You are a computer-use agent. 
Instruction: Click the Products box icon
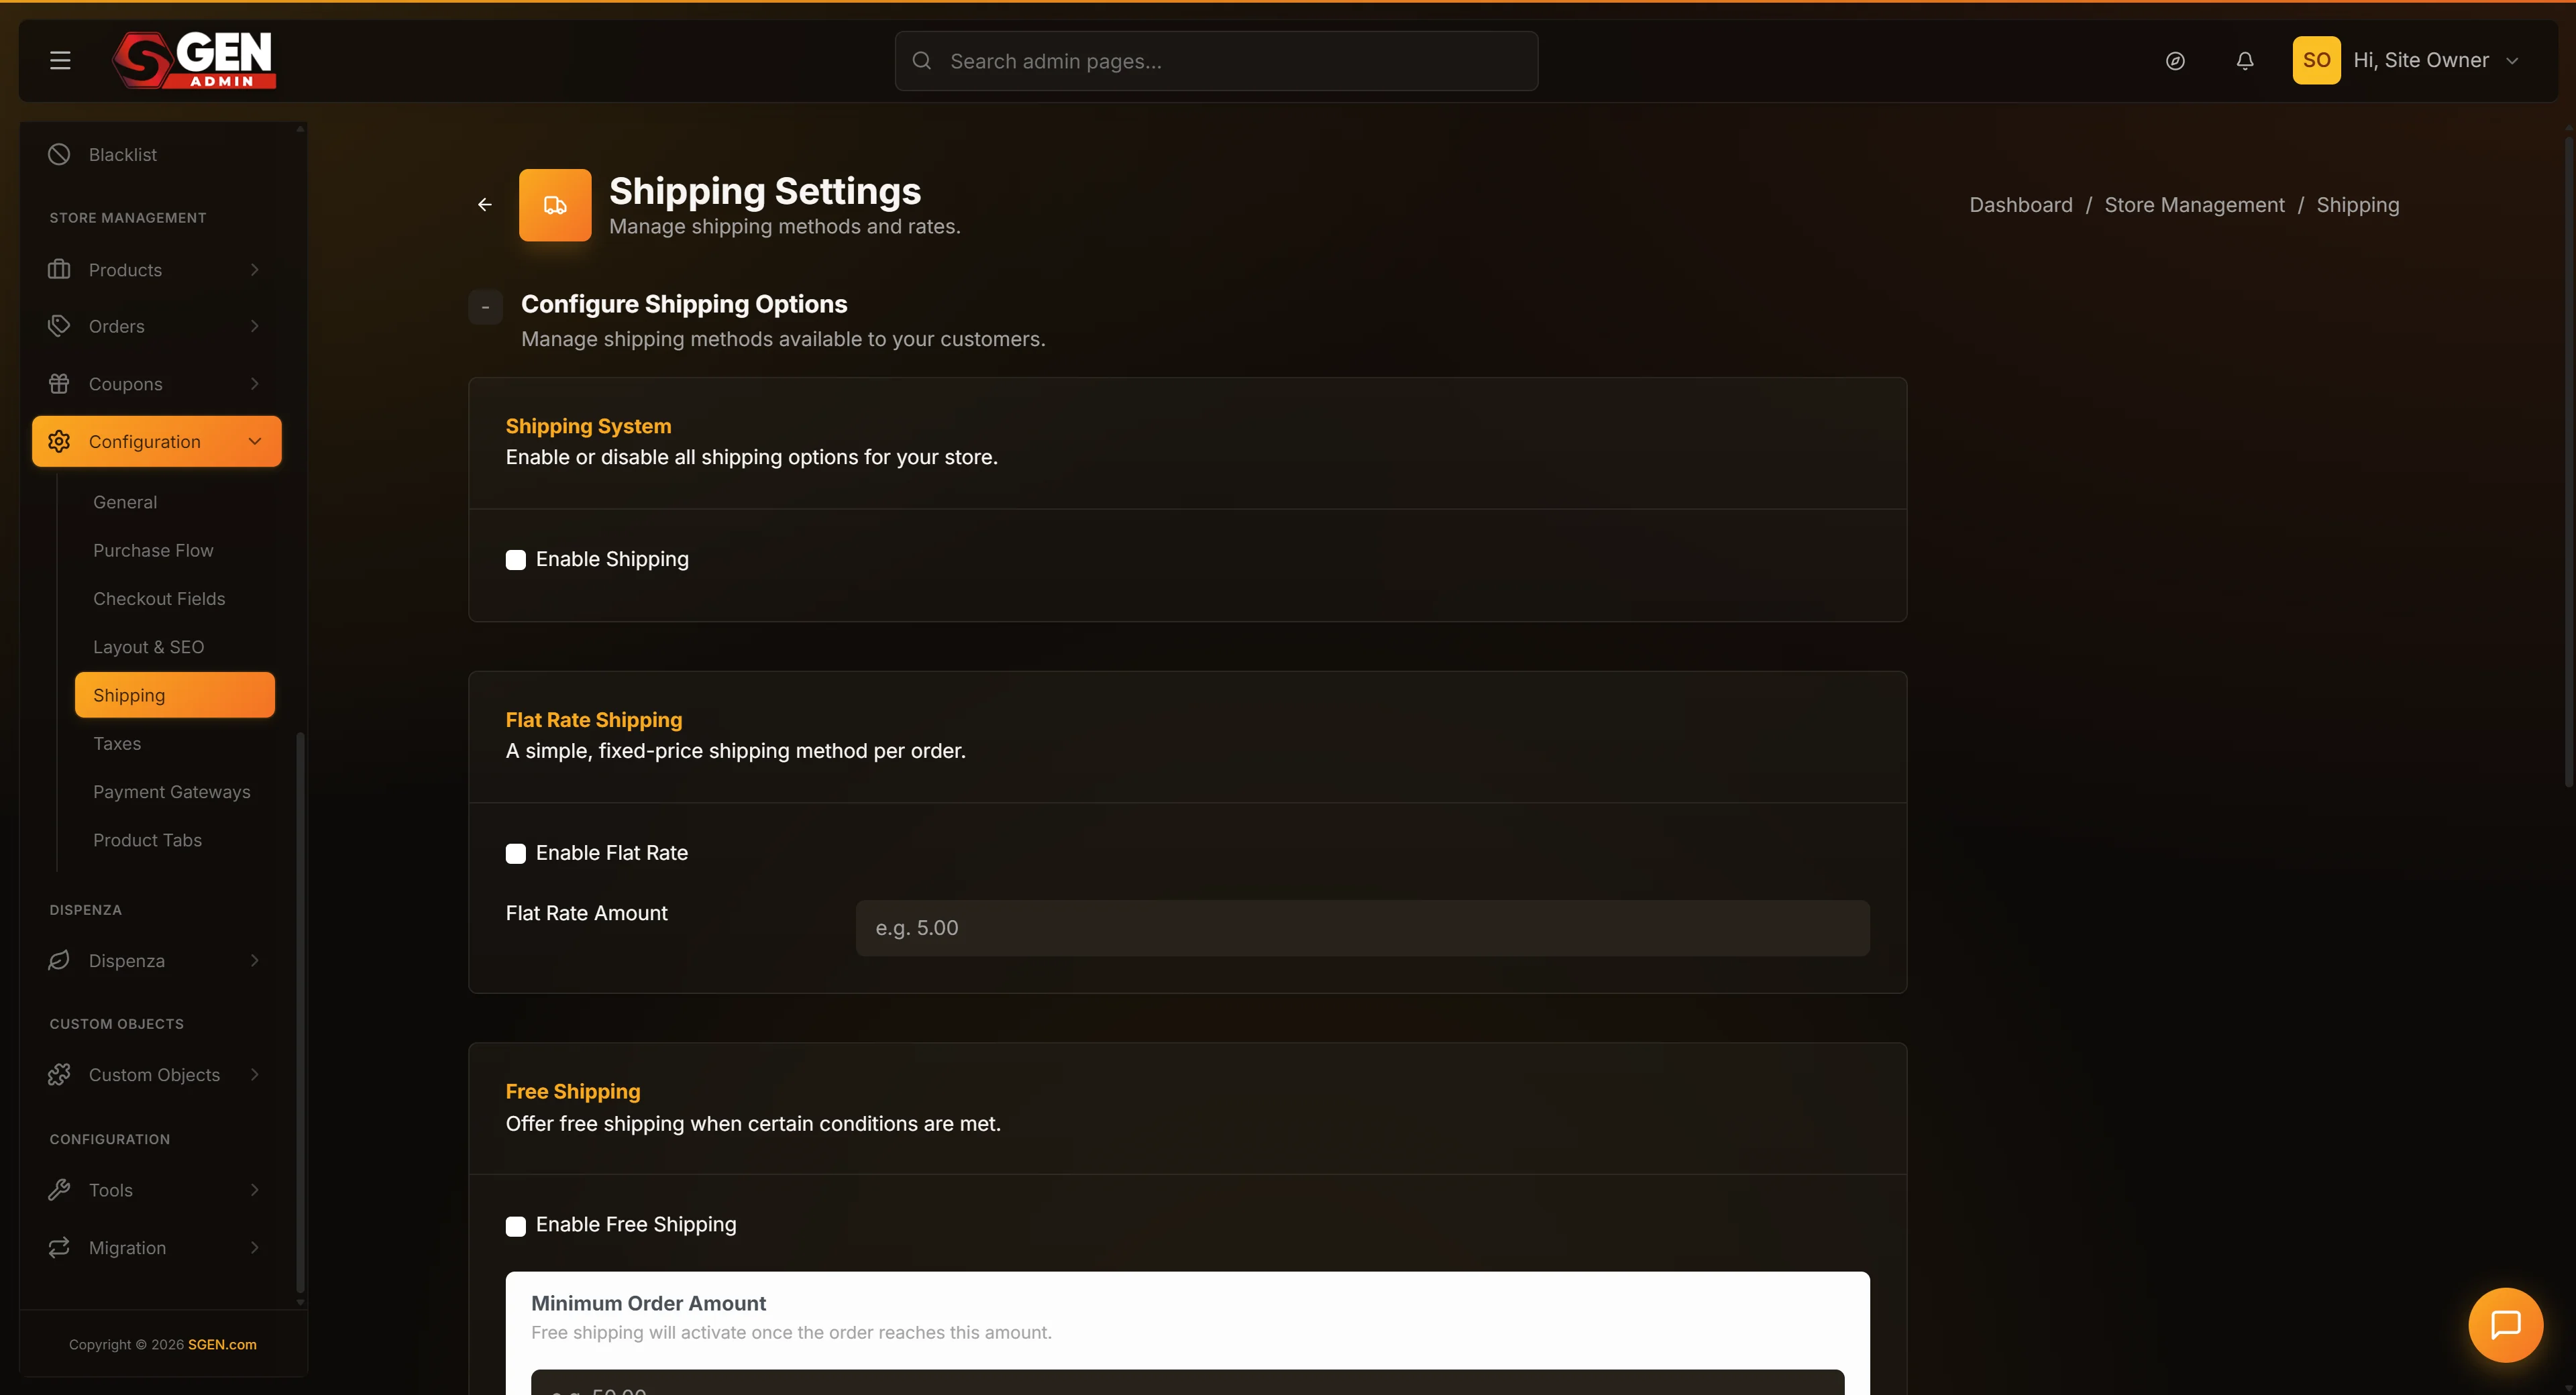pos(59,270)
